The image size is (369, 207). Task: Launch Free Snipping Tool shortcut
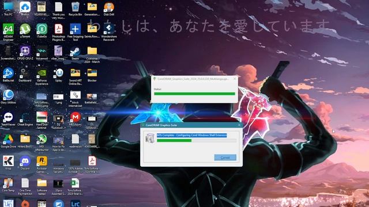click(75, 32)
